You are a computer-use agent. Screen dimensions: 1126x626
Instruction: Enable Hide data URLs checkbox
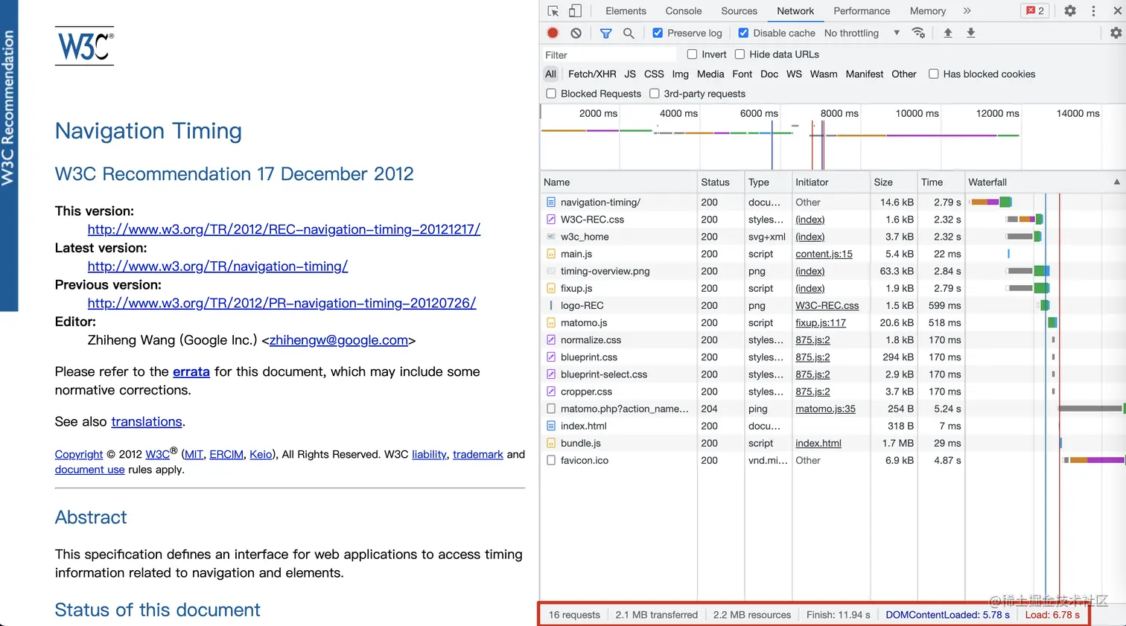(739, 54)
